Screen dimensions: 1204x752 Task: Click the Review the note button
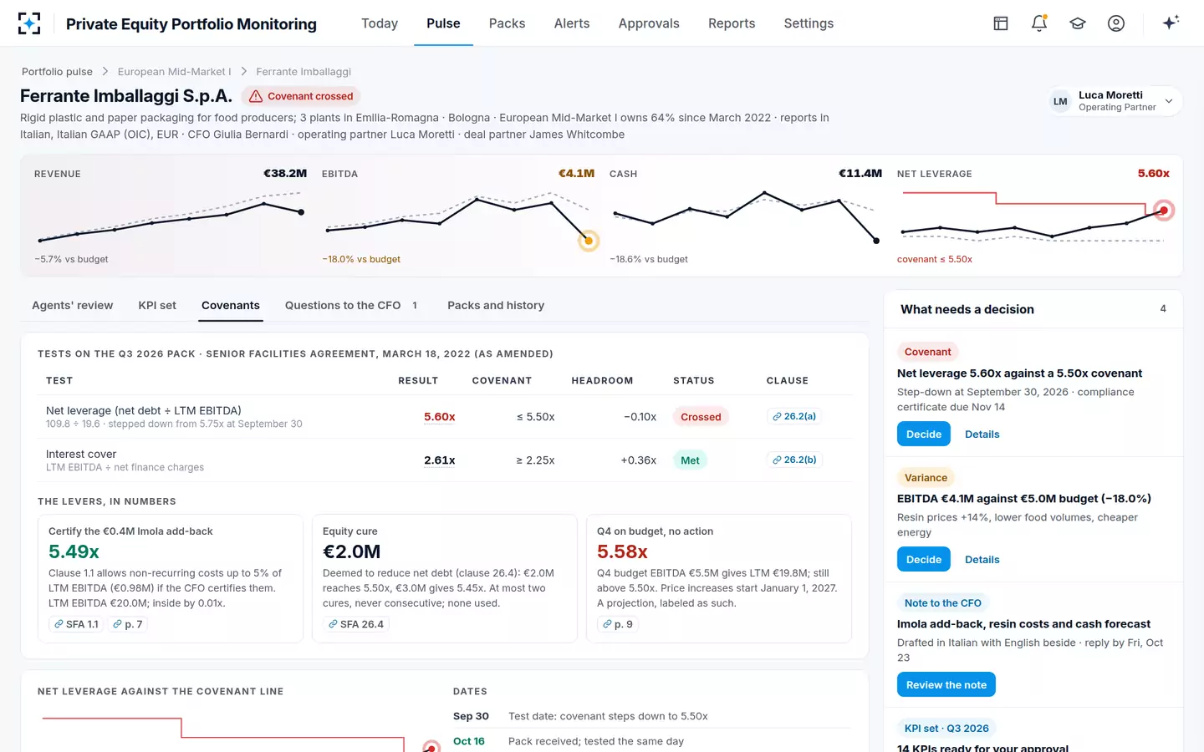coord(946,684)
